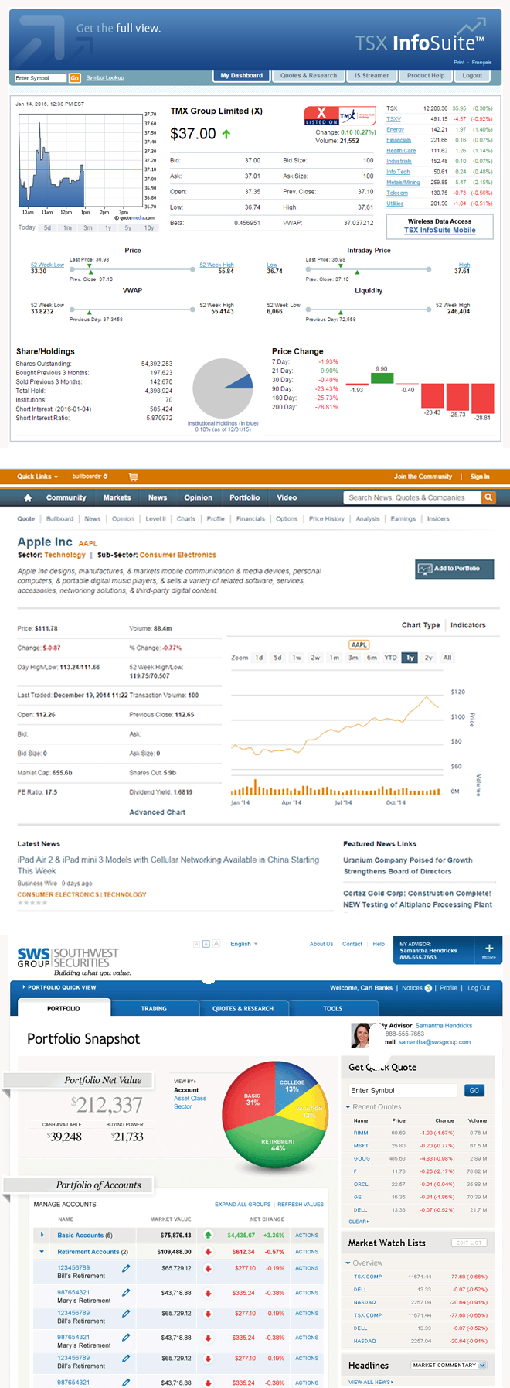510x1388 pixels.
Task: Edit account 123456789 with first pencil icon
Action: [126, 1268]
